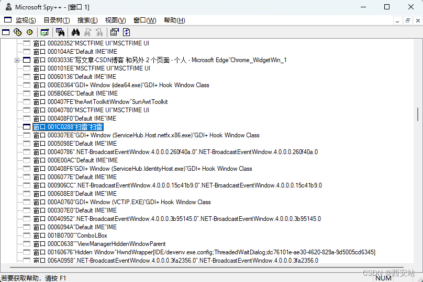Select row 005B06EC Default IME
This screenshot has height=282, width=423.
(75, 93)
